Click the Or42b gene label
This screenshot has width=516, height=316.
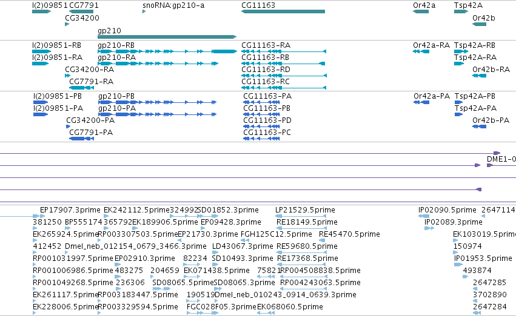[484, 18]
